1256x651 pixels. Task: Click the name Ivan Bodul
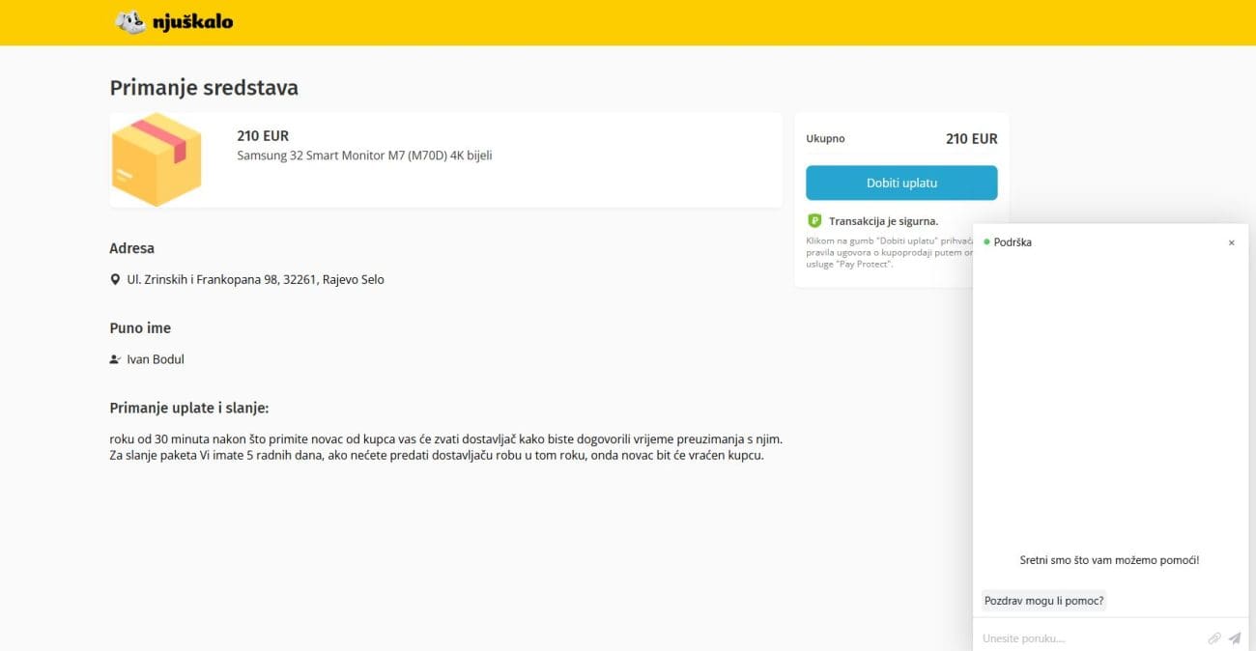tap(156, 359)
